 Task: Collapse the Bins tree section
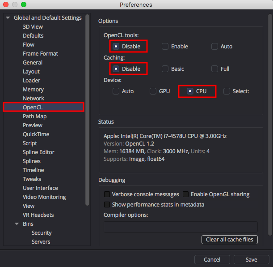(x=17, y=224)
